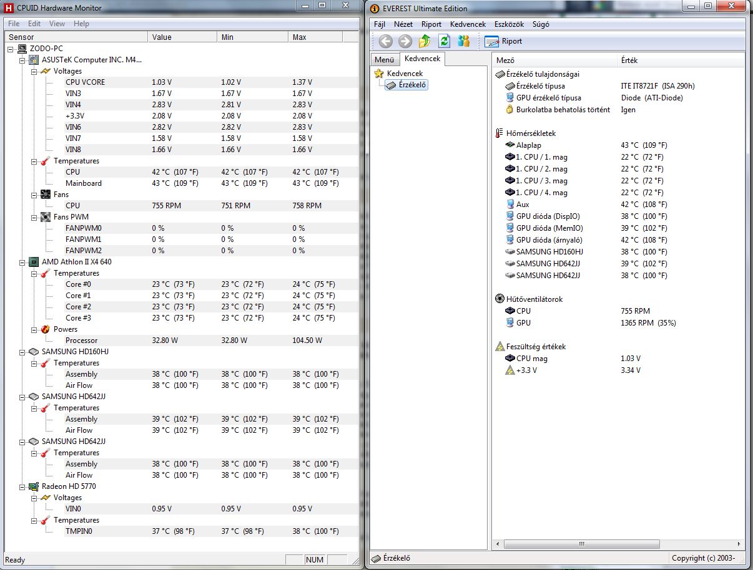Click the AMD Athlon II X4 640 chip icon
The height and width of the screenshot is (570, 753).
coord(34,262)
